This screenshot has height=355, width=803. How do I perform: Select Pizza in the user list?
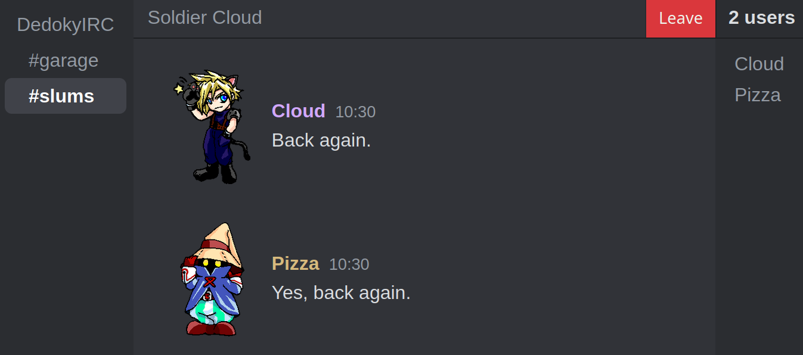(x=758, y=95)
